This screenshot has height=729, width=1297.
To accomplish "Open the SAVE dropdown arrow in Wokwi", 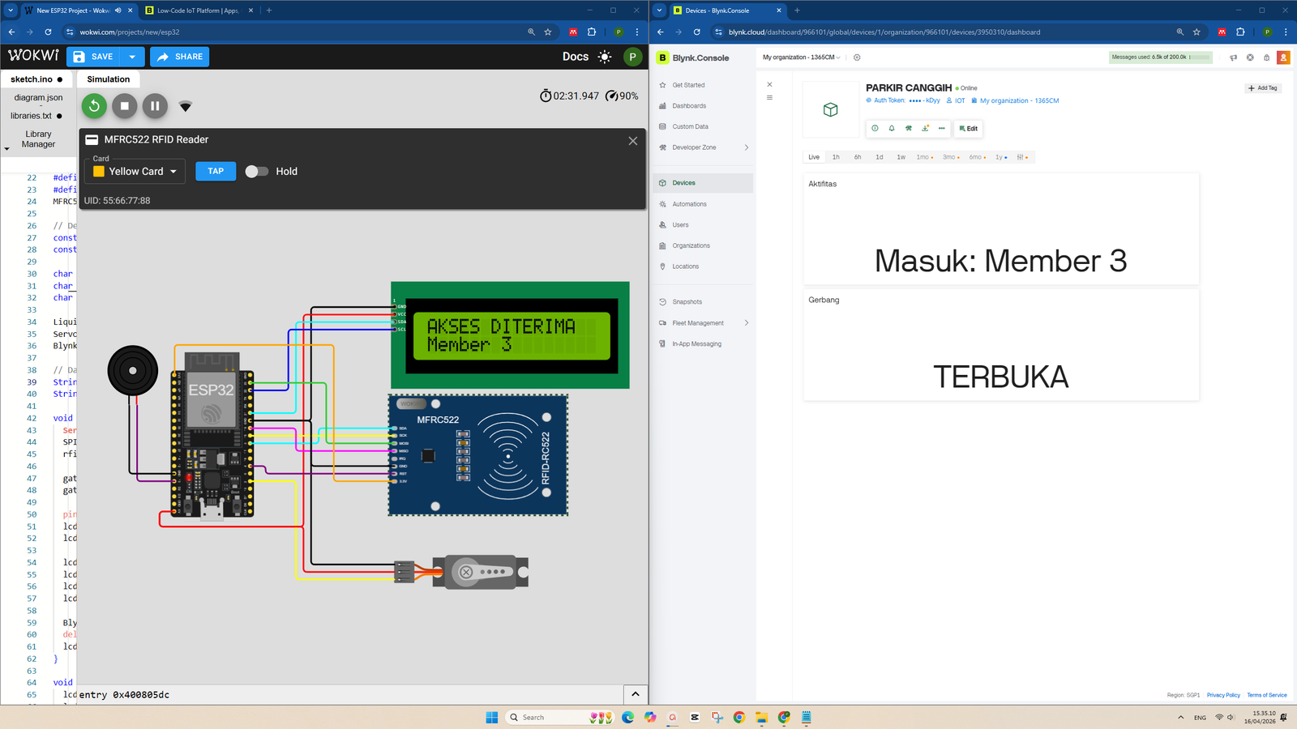I will click(132, 57).
